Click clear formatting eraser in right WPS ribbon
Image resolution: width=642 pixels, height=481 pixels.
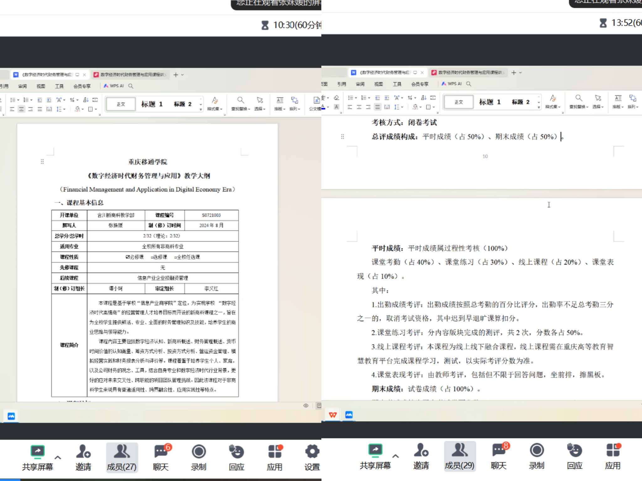(x=336, y=98)
